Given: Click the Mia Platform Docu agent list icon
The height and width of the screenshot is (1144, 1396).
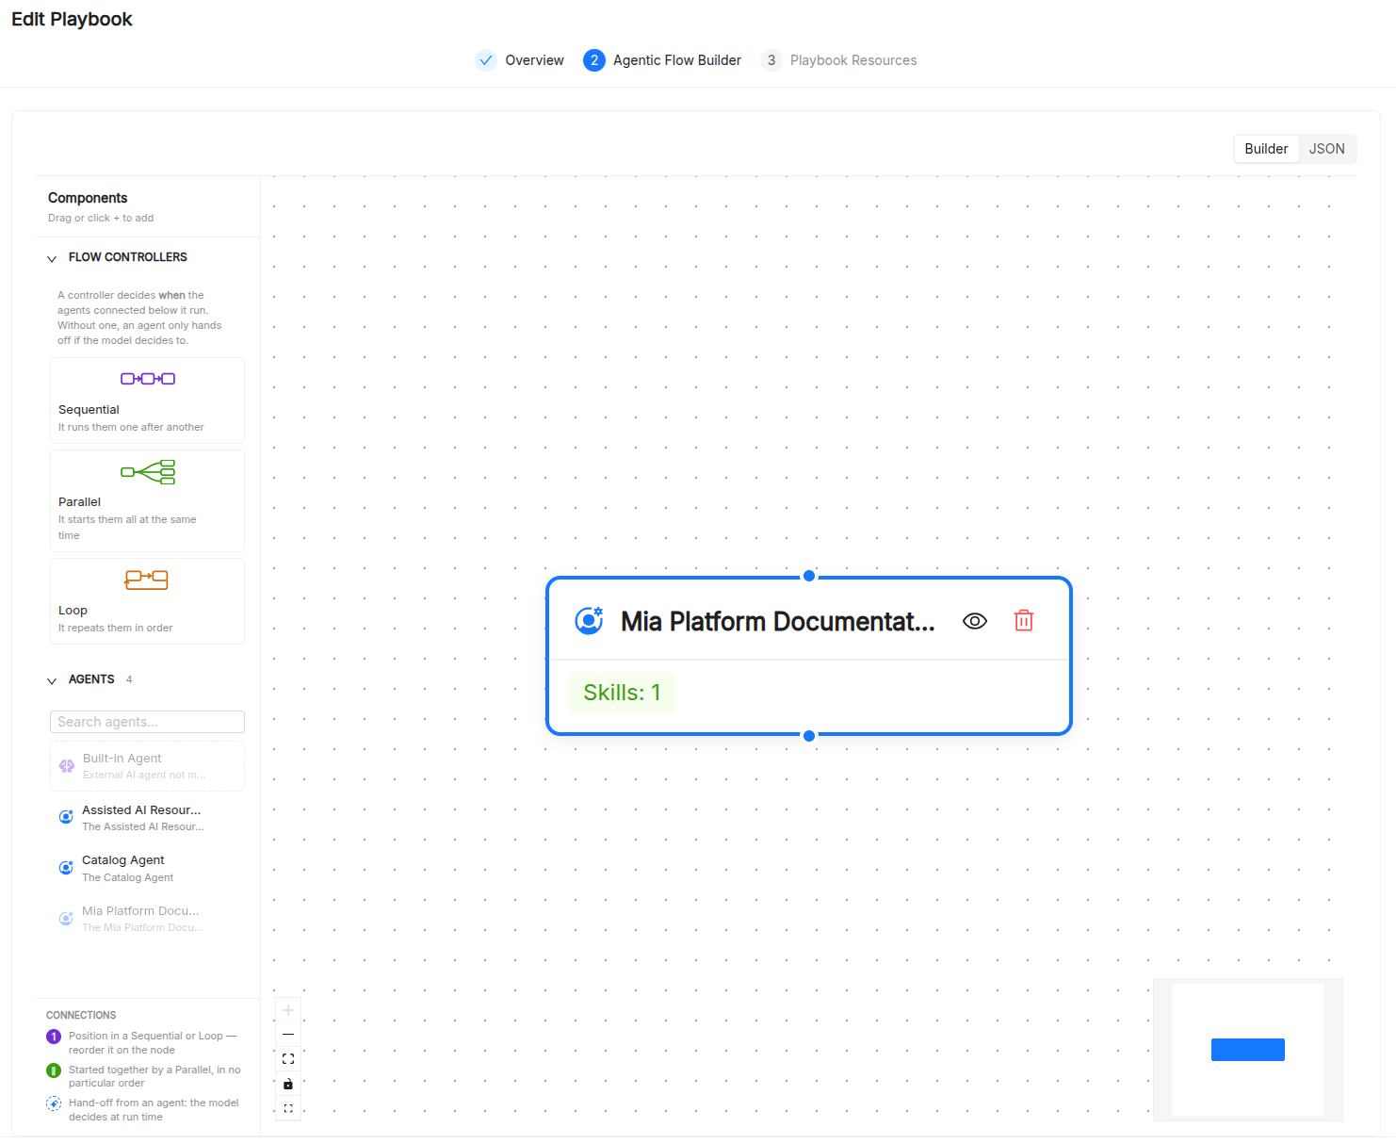Looking at the screenshot, I should [66, 918].
